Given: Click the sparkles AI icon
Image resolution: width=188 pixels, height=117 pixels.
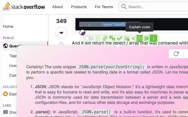Looking at the screenshot, I should 133,38.
